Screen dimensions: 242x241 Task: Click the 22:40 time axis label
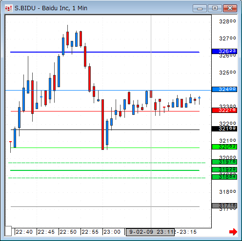(x=24, y=232)
